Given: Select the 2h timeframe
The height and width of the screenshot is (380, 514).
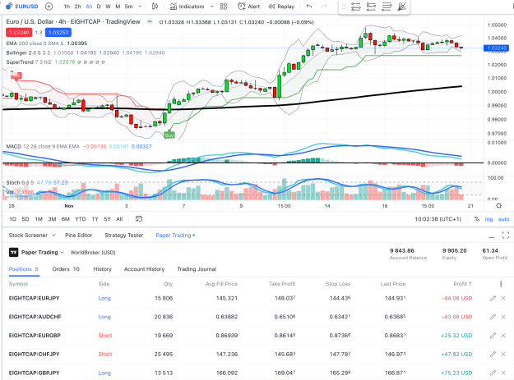Looking at the screenshot, I should click(77, 7).
